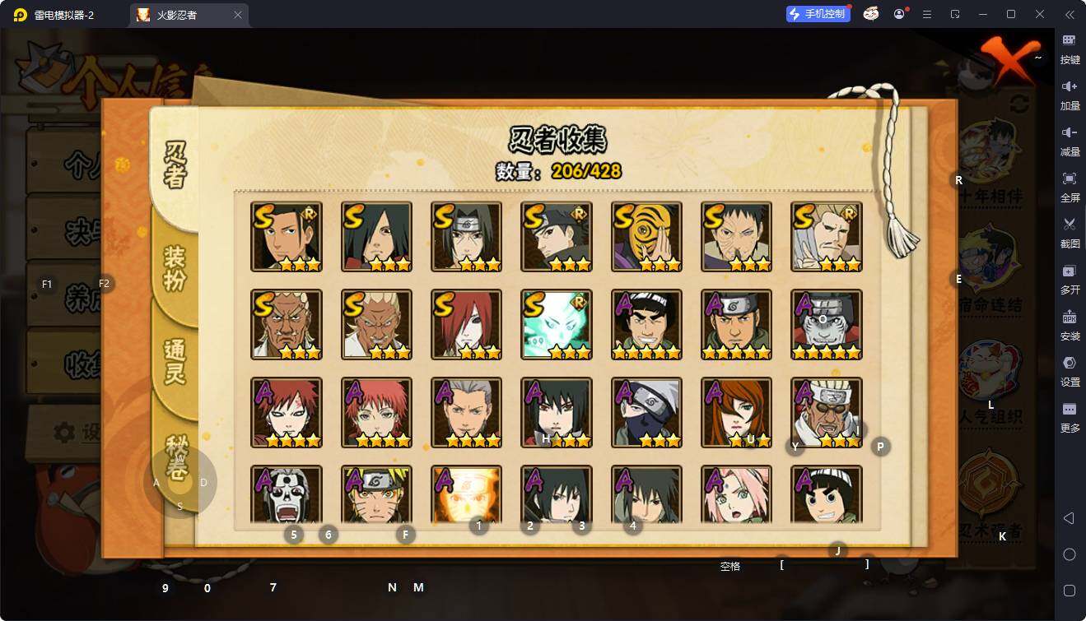Click the Android back triangle button
The image size is (1086, 621).
(x=1070, y=518)
